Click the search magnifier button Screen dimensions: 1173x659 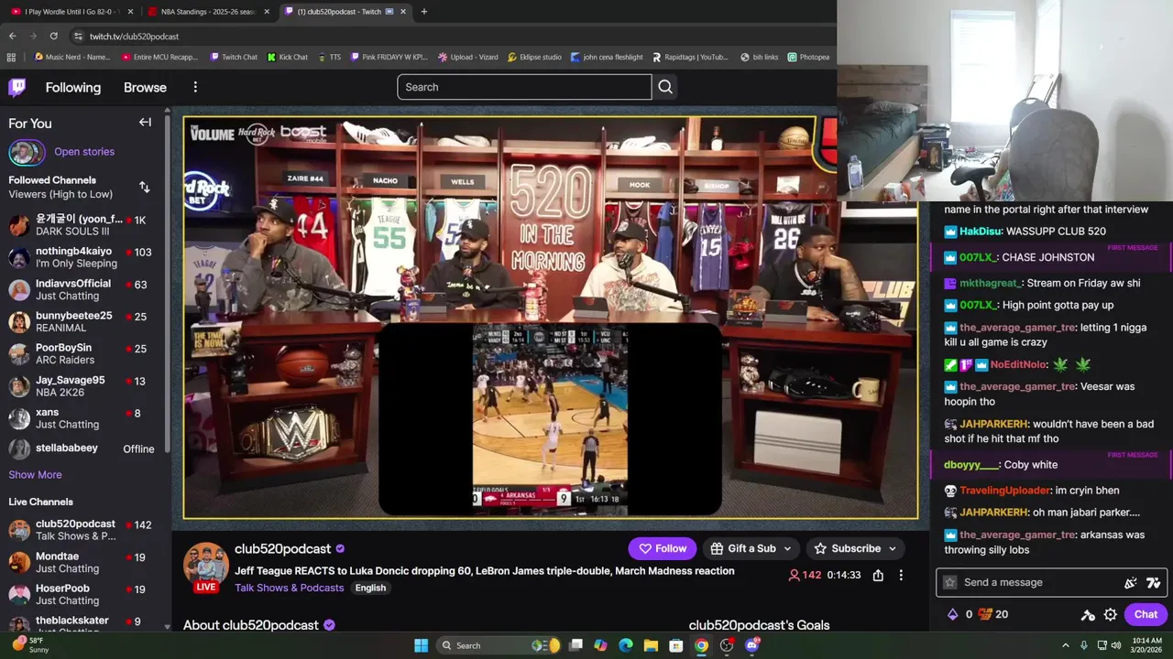click(x=665, y=87)
